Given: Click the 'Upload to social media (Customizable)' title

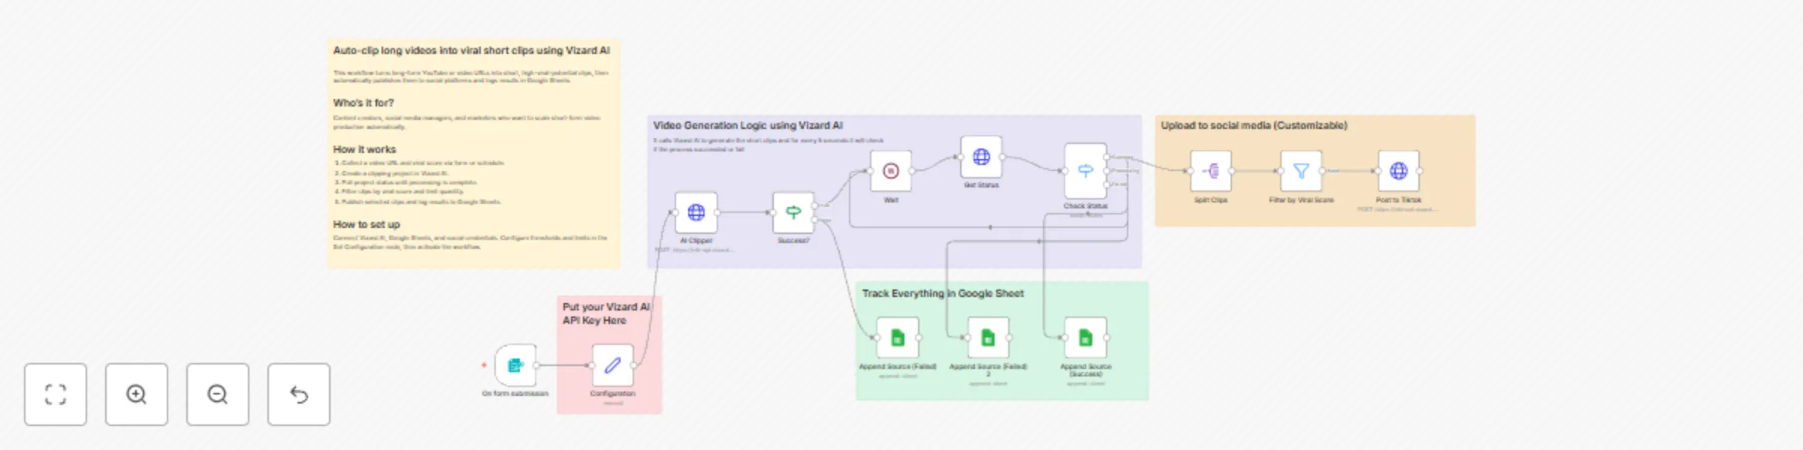Looking at the screenshot, I should 1254,125.
